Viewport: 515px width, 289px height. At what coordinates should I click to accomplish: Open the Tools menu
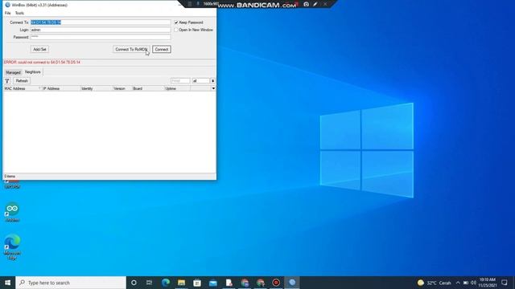point(19,13)
